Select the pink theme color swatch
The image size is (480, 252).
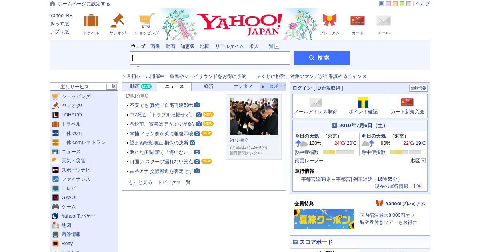point(388,4)
